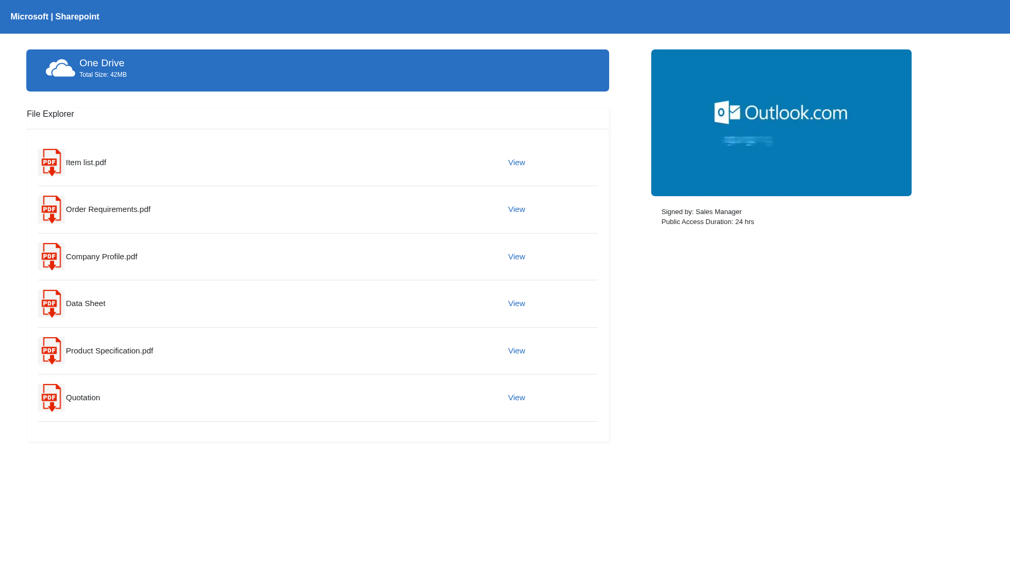Open View link for Item list.pdf
The image size is (1010, 568).
point(517,163)
